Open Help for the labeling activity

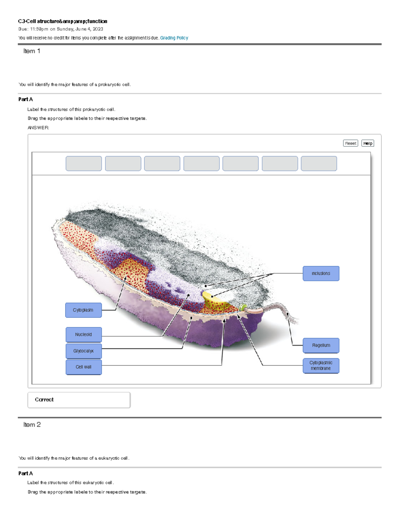click(367, 143)
